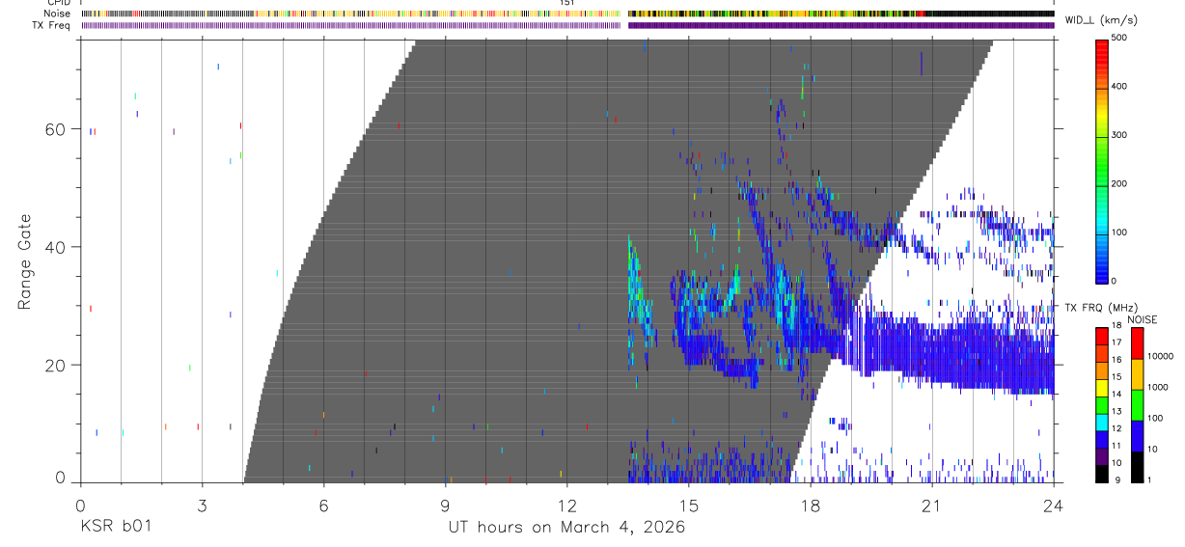Click the yellow segment of the TX FRQ legend
This screenshot has height=547, width=1185.
pyautogui.click(x=1102, y=388)
